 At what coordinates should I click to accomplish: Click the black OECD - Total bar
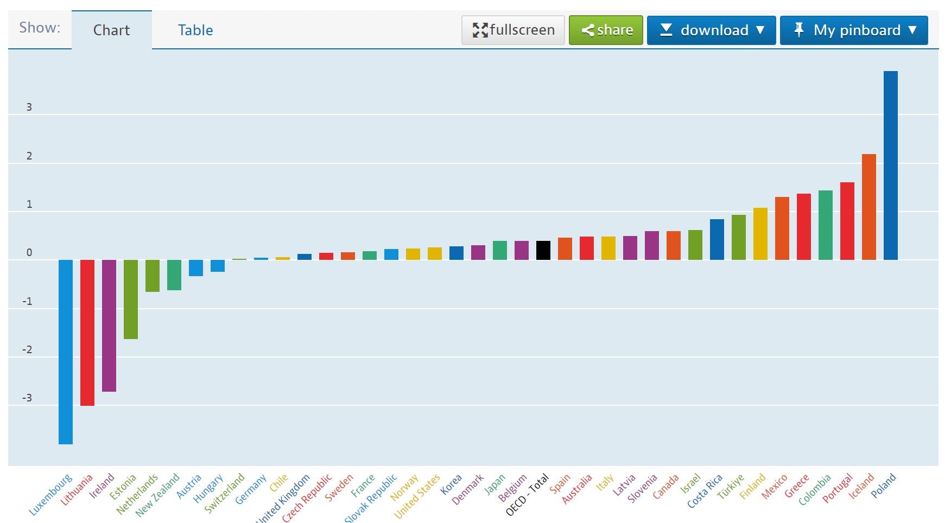point(543,251)
